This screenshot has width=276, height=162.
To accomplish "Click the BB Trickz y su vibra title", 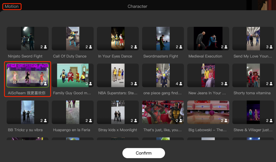I will pos(25,130).
